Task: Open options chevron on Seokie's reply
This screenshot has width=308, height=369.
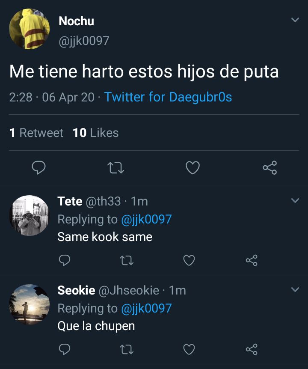Action: pyautogui.click(x=295, y=289)
